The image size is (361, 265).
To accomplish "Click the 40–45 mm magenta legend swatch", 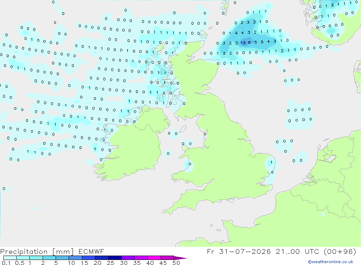I will (x=154, y=258).
